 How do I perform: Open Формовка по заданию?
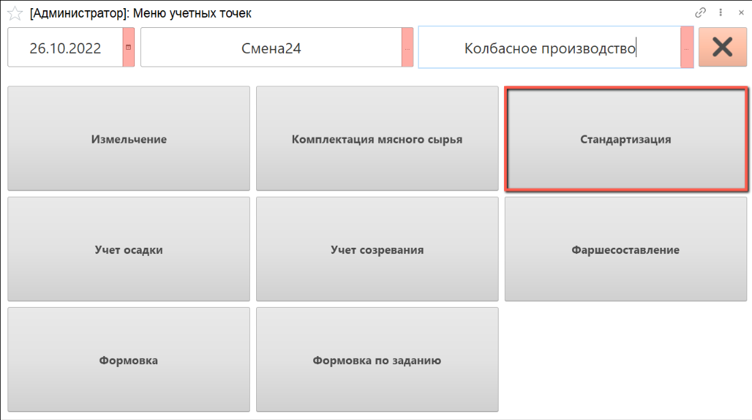(x=377, y=359)
